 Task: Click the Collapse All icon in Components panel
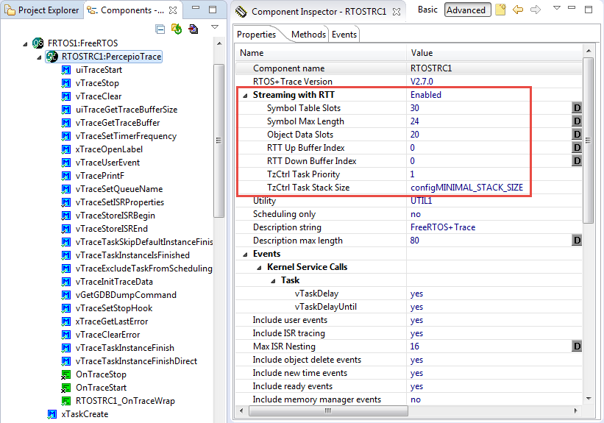pos(160,29)
